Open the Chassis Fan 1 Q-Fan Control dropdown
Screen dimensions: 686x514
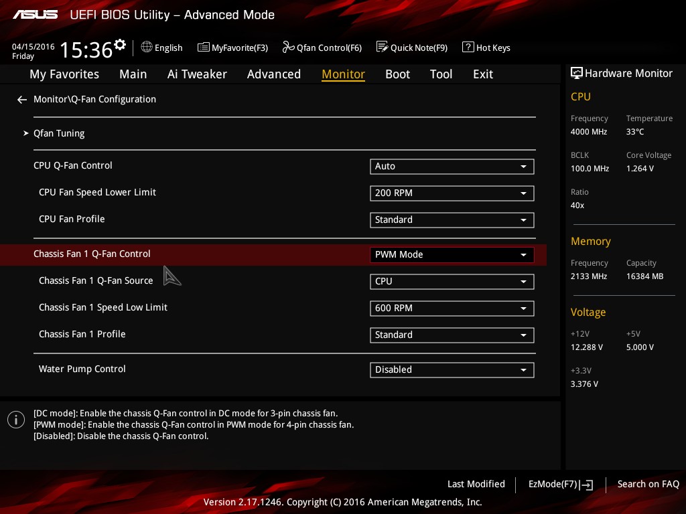point(452,255)
